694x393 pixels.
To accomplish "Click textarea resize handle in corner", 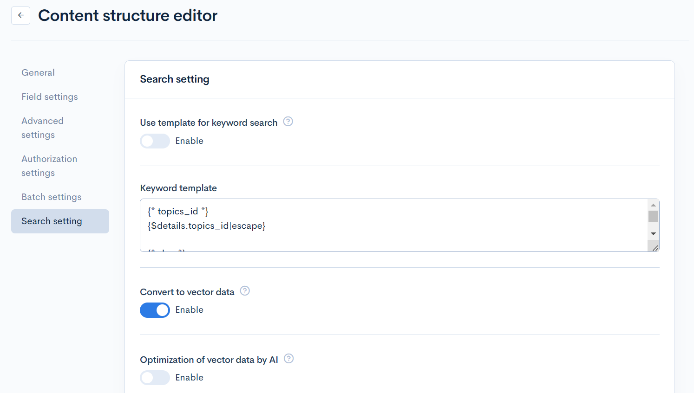I will click(x=655, y=248).
